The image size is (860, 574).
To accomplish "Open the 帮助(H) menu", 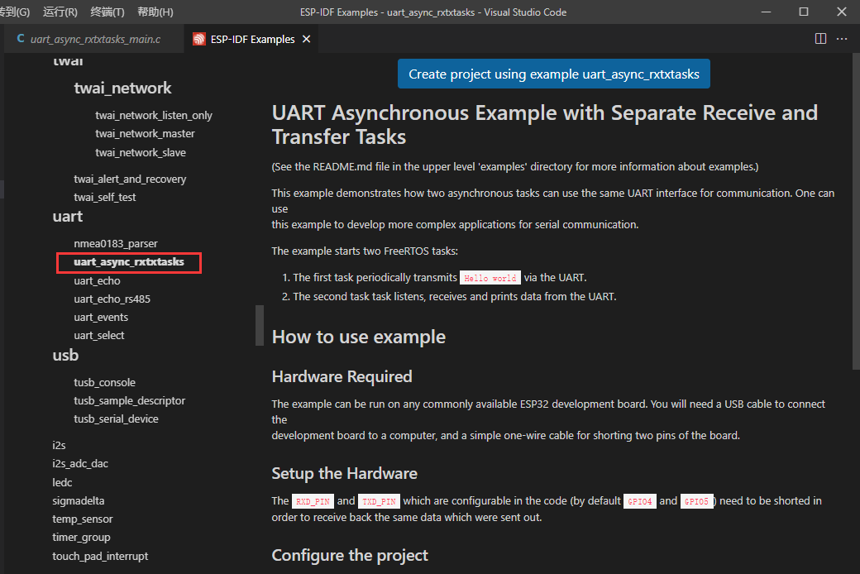I will [155, 12].
